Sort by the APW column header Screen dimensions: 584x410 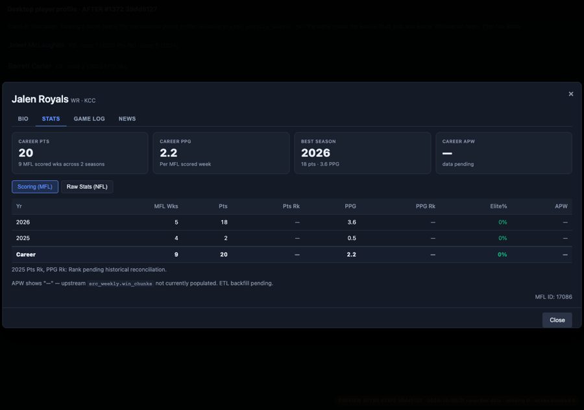(x=561, y=206)
